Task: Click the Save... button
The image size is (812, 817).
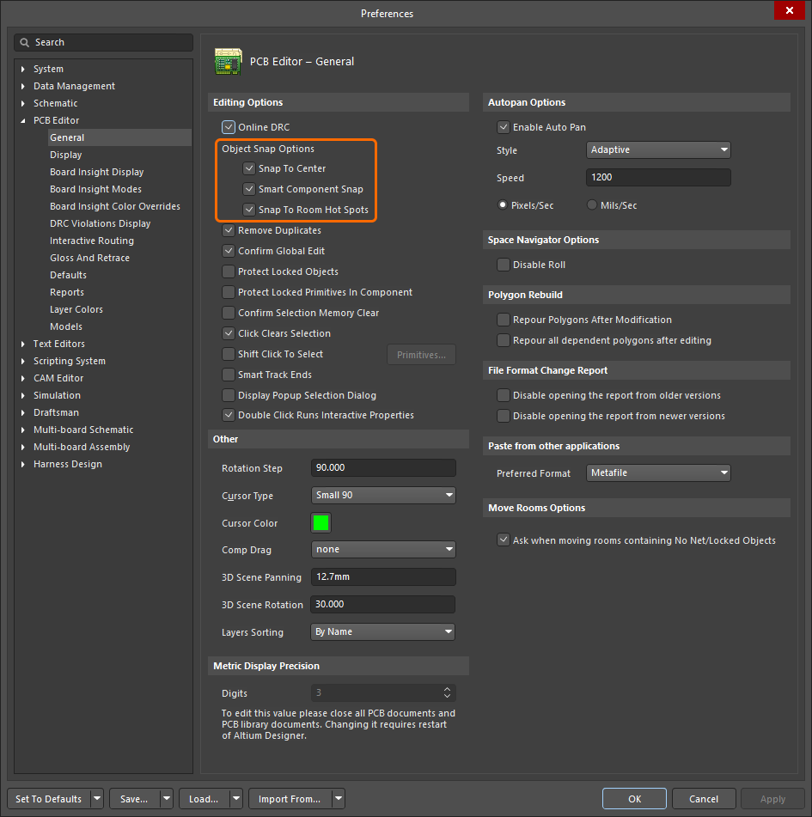Action: click(134, 799)
